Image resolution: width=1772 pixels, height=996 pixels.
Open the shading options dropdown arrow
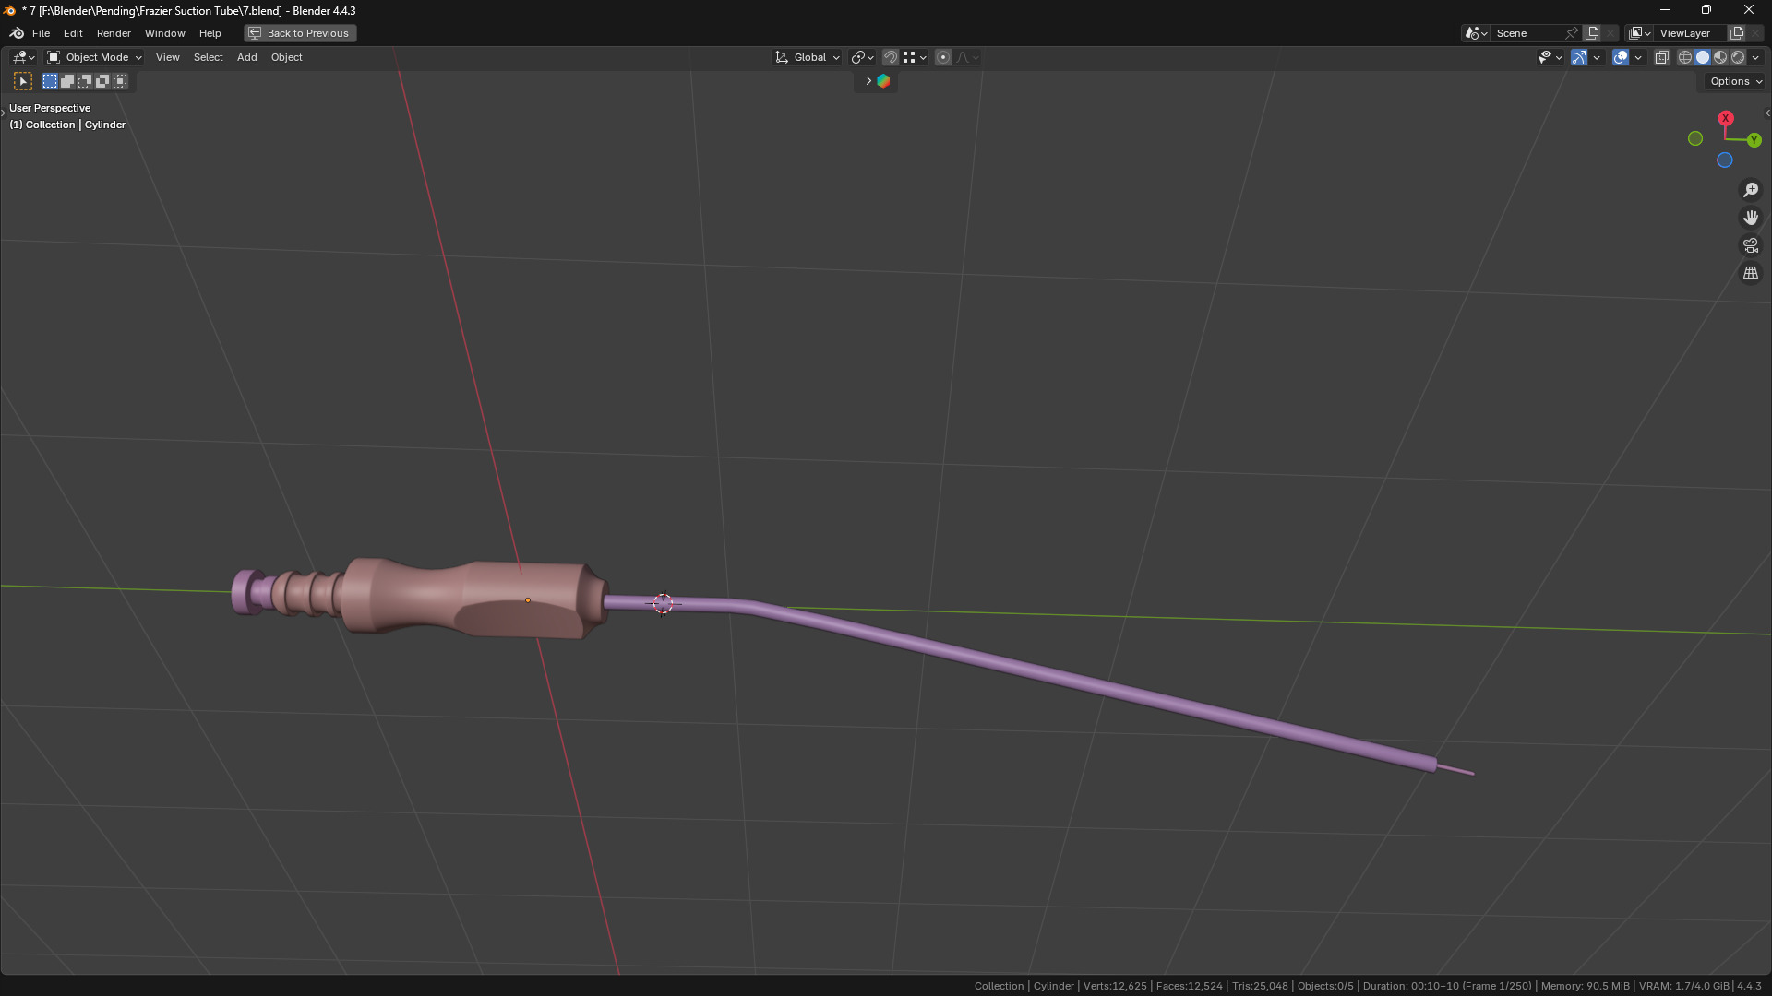pyautogui.click(x=1755, y=57)
